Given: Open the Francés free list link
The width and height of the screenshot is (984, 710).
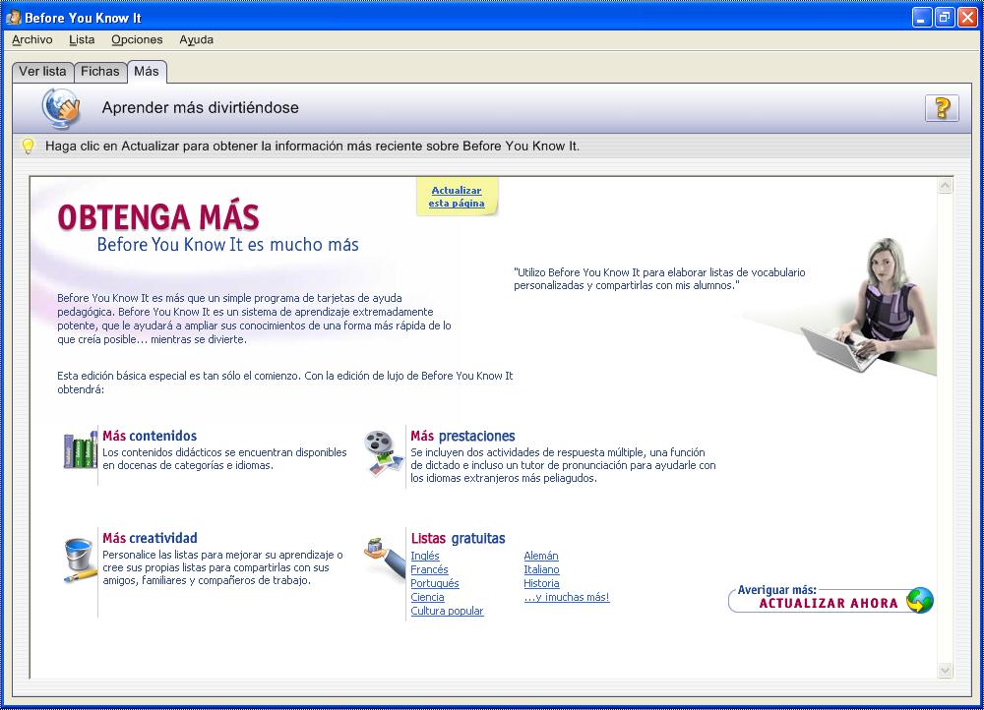Looking at the screenshot, I should pos(429,569).
